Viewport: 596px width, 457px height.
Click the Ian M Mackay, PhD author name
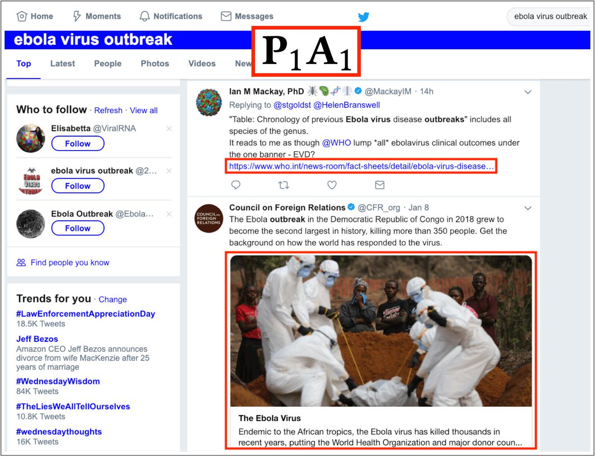pos(266,91)
